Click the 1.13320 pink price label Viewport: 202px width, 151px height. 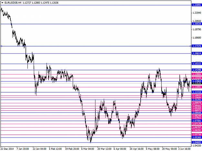[197, 78]
